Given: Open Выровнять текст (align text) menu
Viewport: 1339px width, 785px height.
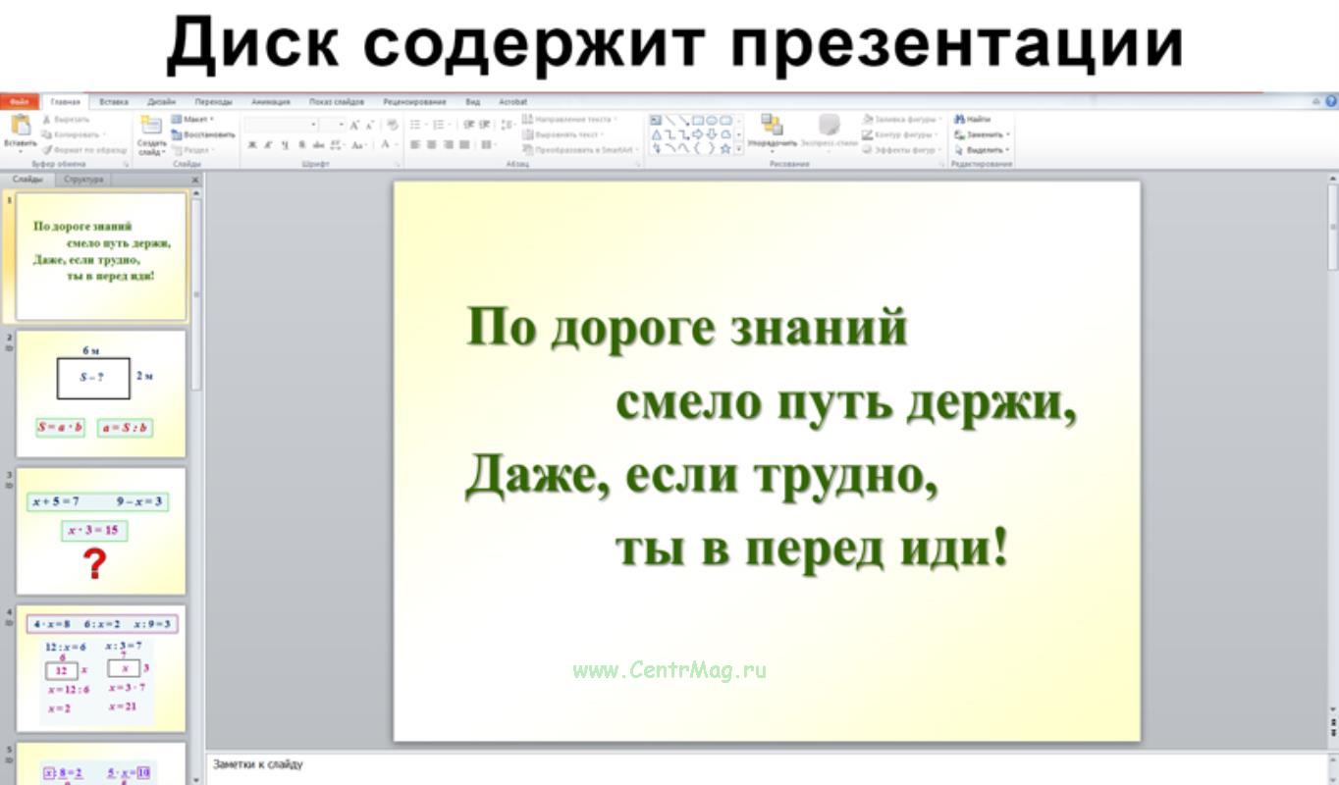Looking at the screenshot, I should click(562, 134).
